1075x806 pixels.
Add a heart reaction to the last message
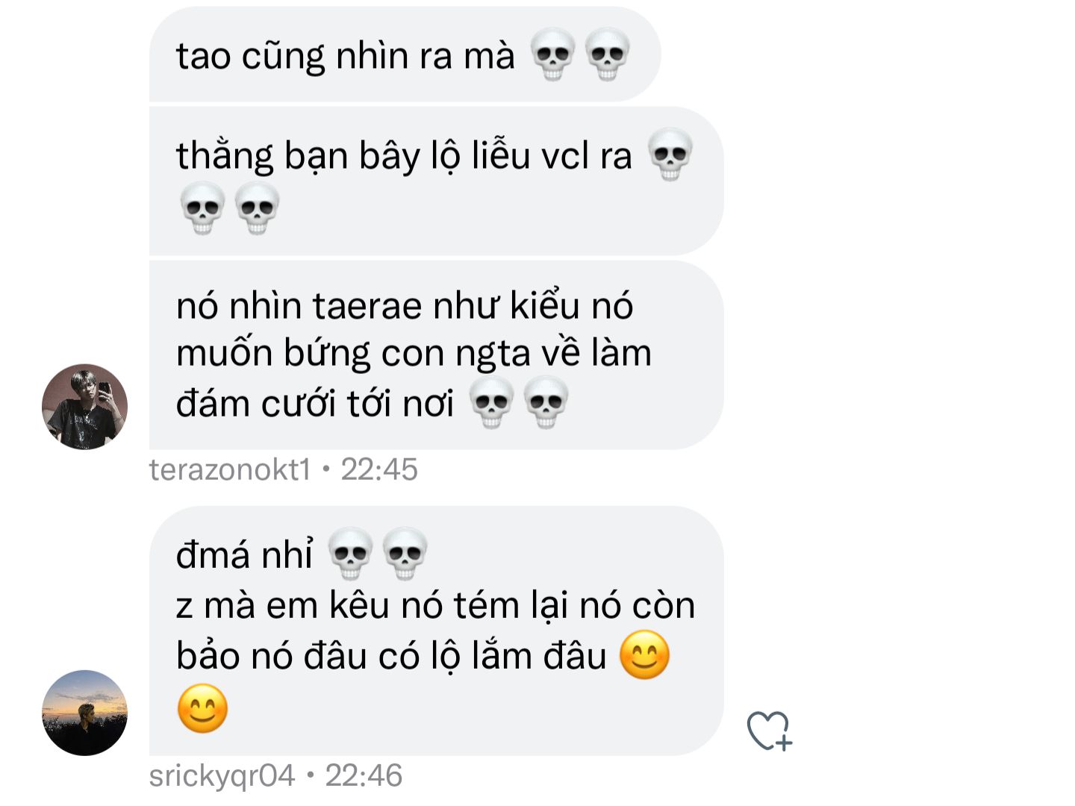point(770,731)
